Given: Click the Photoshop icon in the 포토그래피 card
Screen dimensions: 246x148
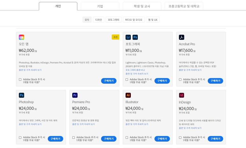Looking at the screenshot, I should coord(135,37).
